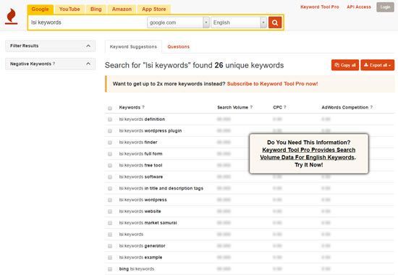Switch to the YouTube tab

click(69, 9)
